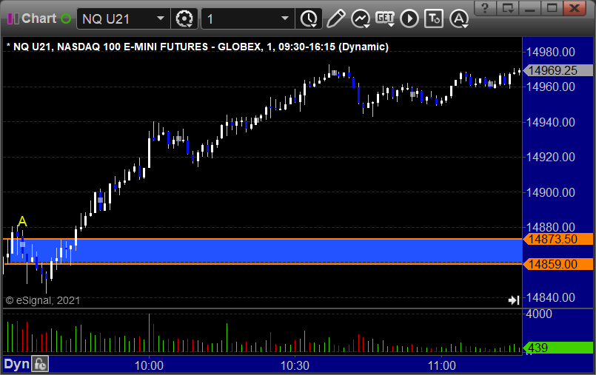The width and height of the screenshot is (596, 375).
Task: Open the studies chart-line icon
Action: (360, 18)
